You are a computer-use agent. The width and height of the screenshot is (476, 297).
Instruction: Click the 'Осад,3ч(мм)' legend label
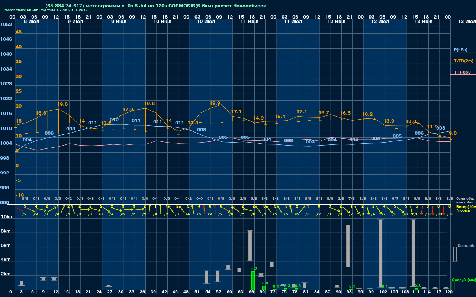(463, 280)
